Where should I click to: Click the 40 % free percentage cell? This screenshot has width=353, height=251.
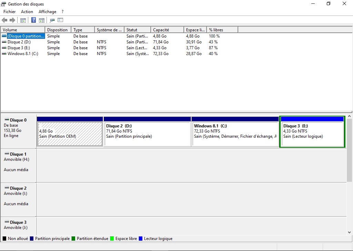click(x=213, y=53)
